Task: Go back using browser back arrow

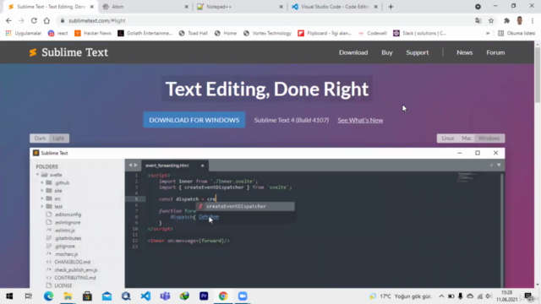Action: click(x=8, y=20)
